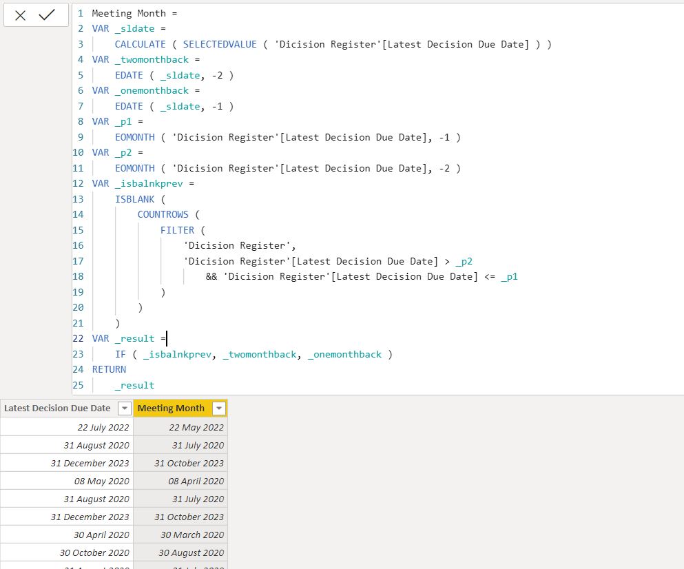Commit the formula with the checkmark icon
Screen dimensions: 684x569
pyautogui.click(x=47, y=15)
